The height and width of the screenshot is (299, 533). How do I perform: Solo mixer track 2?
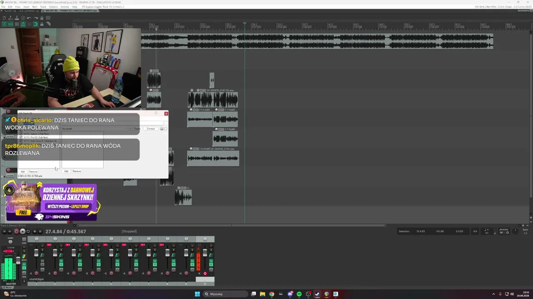coord(61,250)
